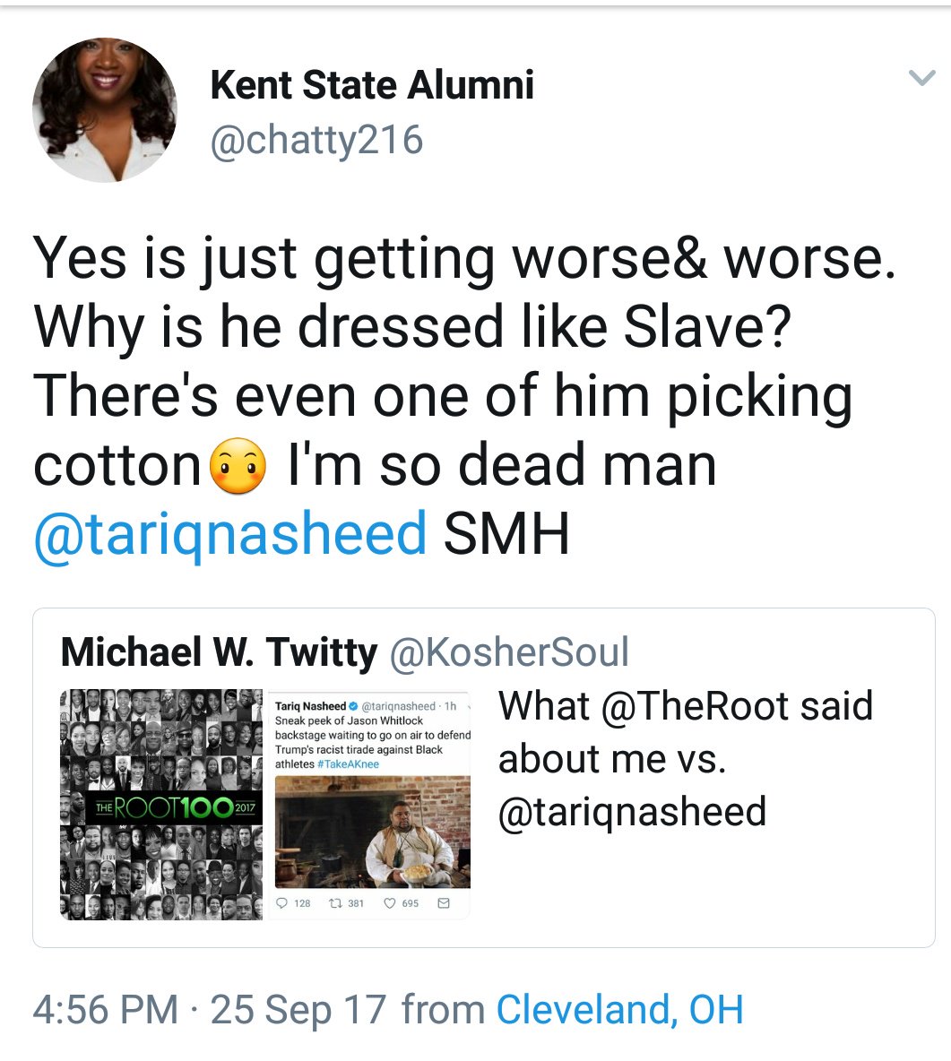Screen dimensions: 951x1061
Task: Click the photo of man holding bowl
Action: (x=373, y=832)
